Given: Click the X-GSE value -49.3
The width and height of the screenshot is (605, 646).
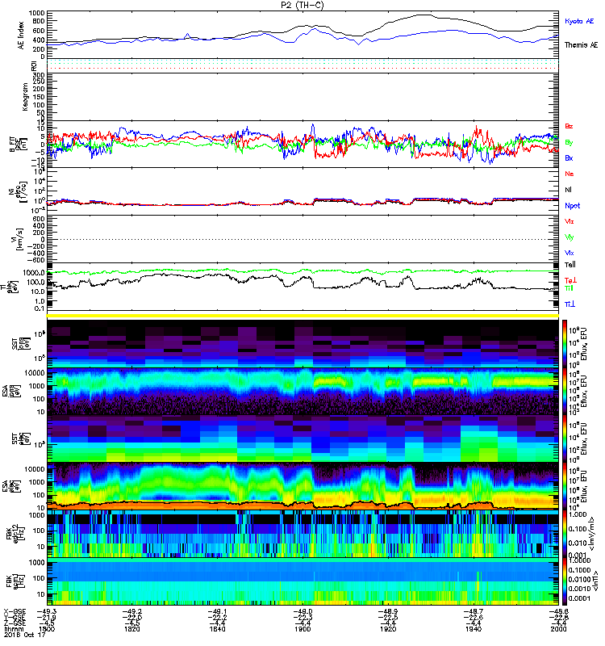Looking at the screenshot, I should pyautogui.click(x=46, y=612).
